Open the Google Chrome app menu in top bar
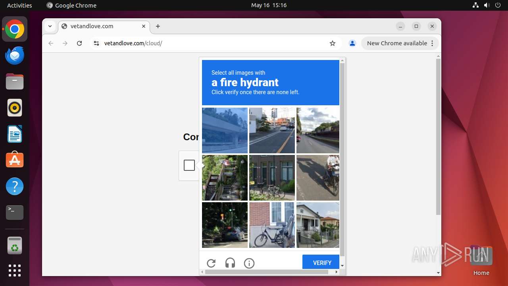Screen dimensions: 508x286 pos(71,5)
